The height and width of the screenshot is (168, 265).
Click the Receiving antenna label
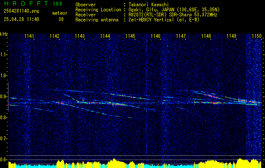(x=97, y=20)
